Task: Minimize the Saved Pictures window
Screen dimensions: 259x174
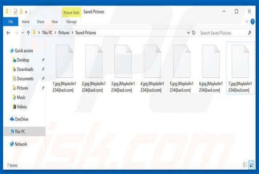Action: pyautogui.click(x=224, y=12)
